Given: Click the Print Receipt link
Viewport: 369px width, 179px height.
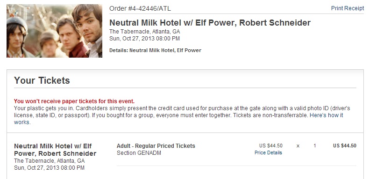Looking at the screenshot, I should (348, 8).
